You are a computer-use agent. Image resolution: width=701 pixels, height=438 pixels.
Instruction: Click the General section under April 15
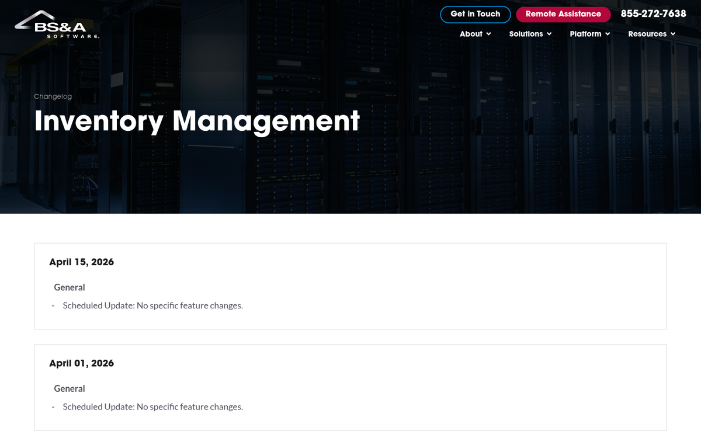coord(69,287)
